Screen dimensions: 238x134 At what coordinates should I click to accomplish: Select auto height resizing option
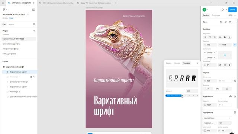[x=217, y=89]
